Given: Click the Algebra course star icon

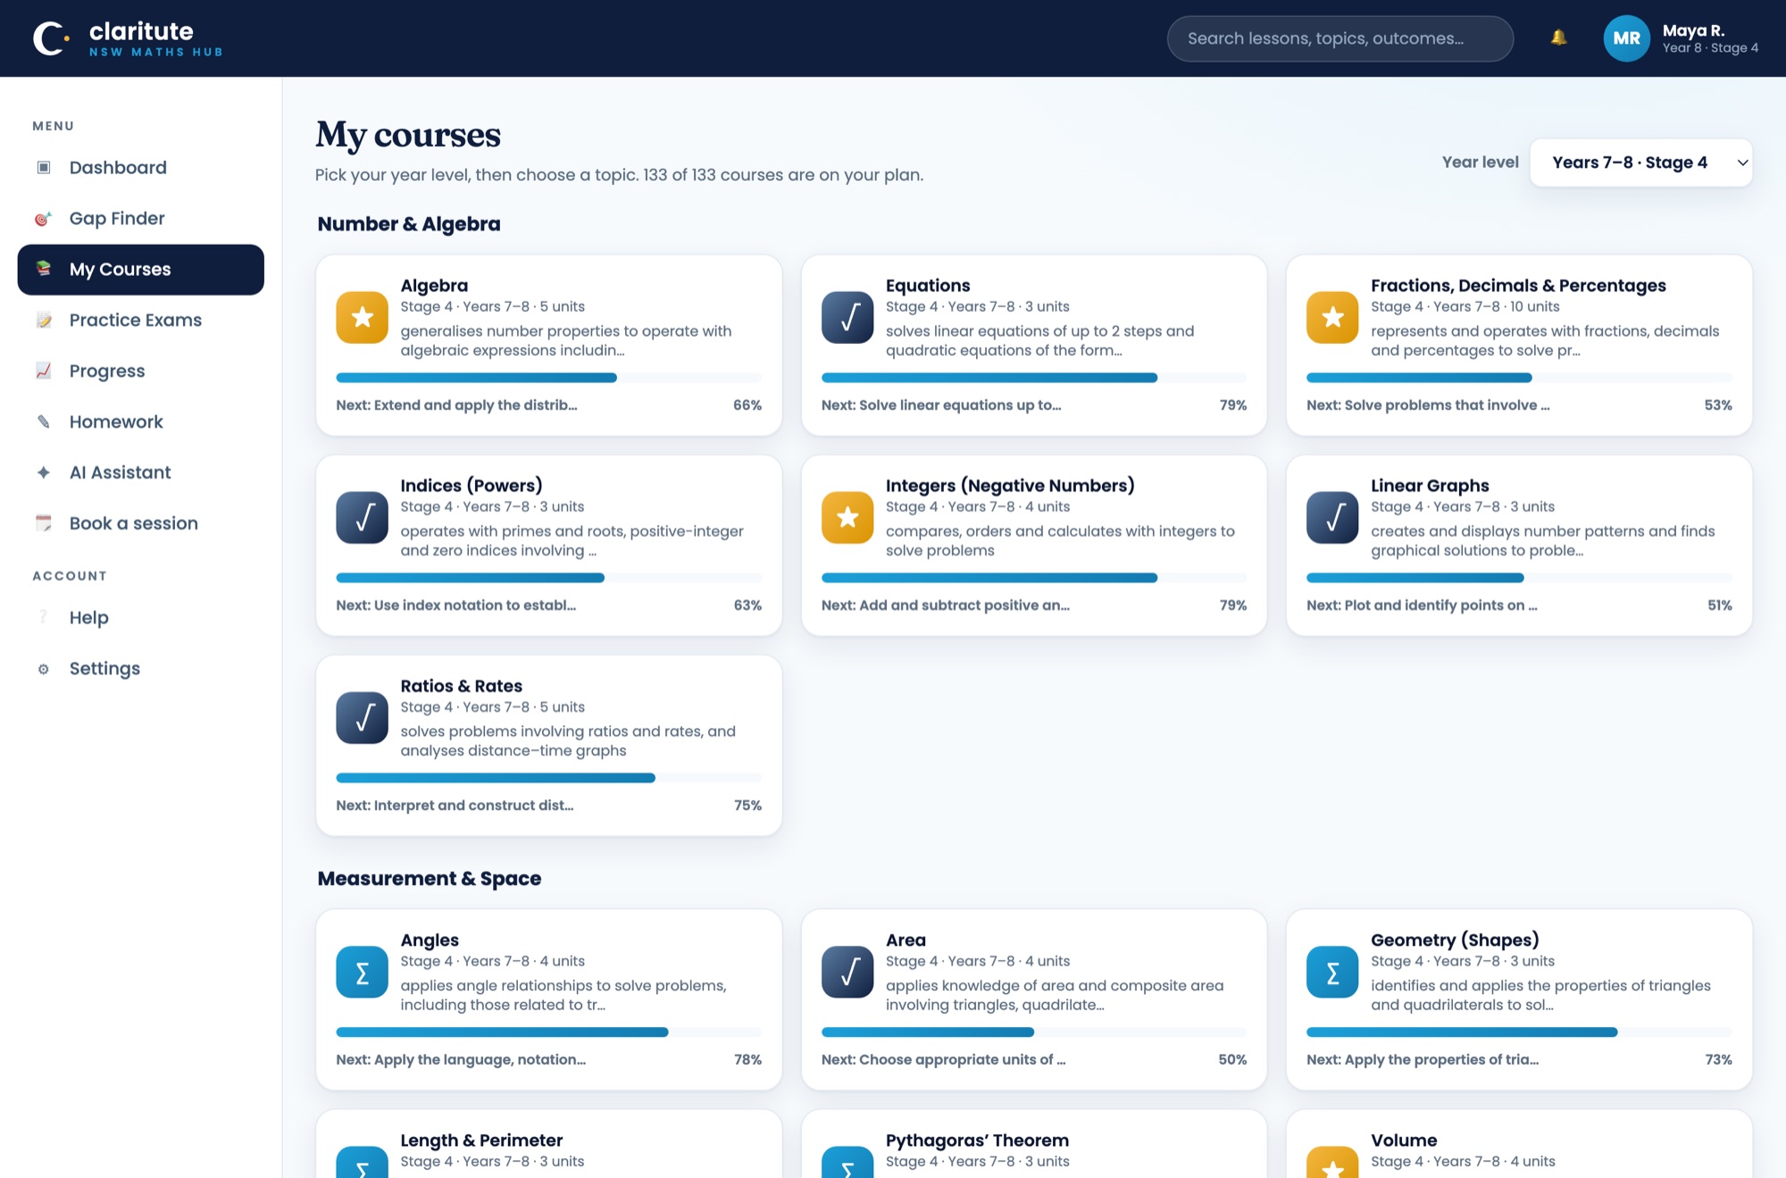Looking at the screenshot, I should tap(362, 317).
